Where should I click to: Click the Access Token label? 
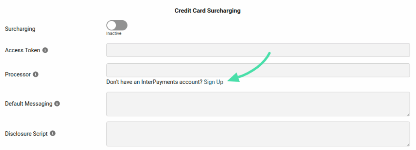pos(23,50)
